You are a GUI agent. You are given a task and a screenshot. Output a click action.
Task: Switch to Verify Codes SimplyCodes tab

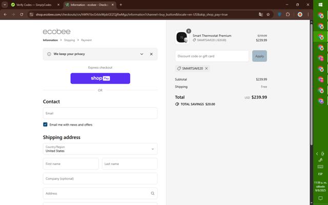pyautogui.click(x=35, y=5)
